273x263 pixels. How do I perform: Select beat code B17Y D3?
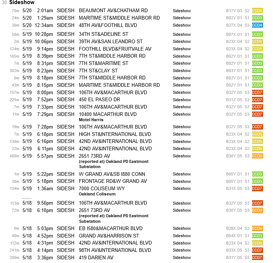[234, 11]
